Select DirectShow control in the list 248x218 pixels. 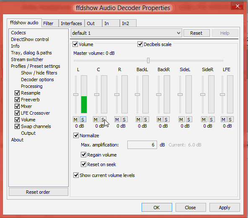pos(30,39)
